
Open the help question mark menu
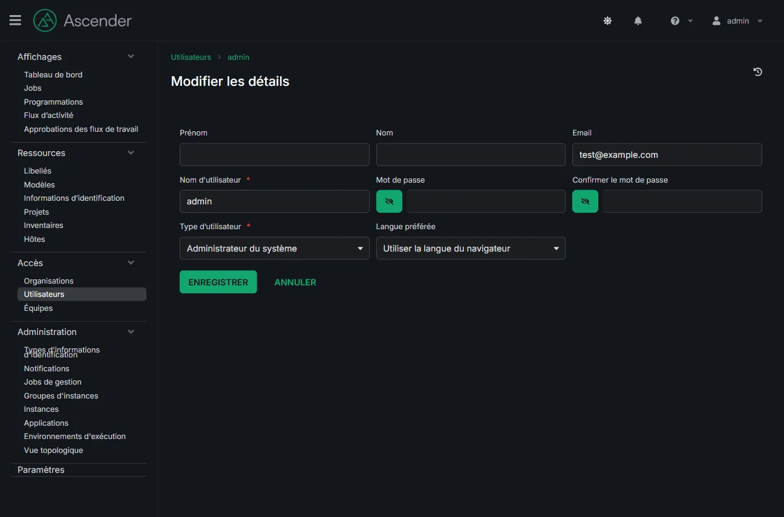(x=675, y=21)
